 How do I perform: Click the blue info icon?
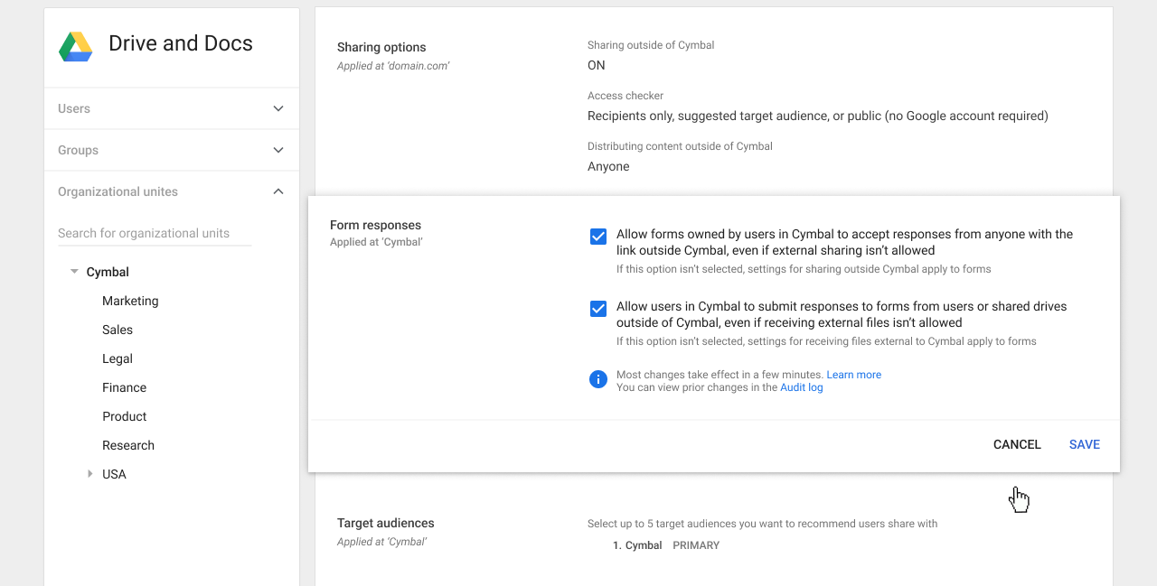tap(597, 379)
